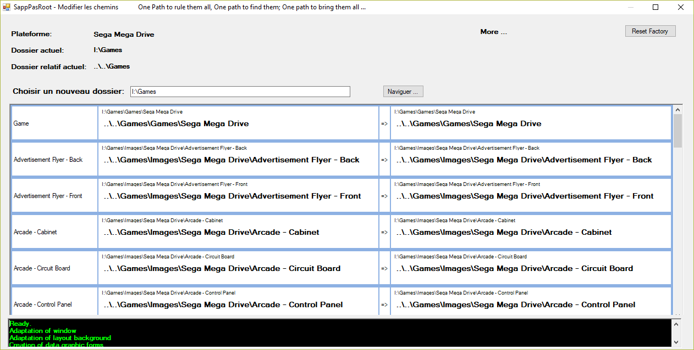
Task: Click Advertisement Flyer - Back bold path before the arrow
Action: point(232,160)
